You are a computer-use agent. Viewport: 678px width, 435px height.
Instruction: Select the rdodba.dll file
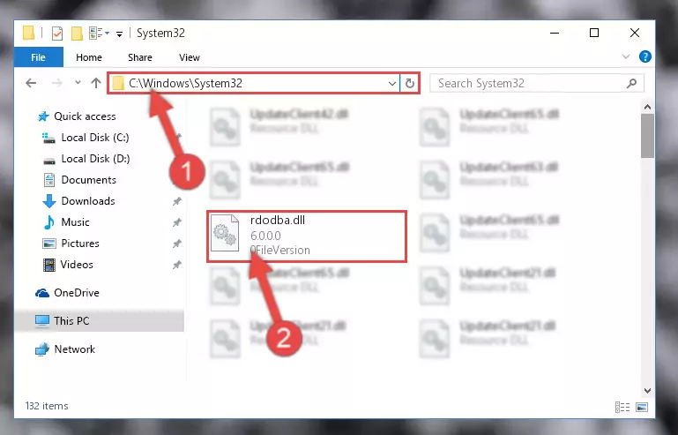(307, 236)
